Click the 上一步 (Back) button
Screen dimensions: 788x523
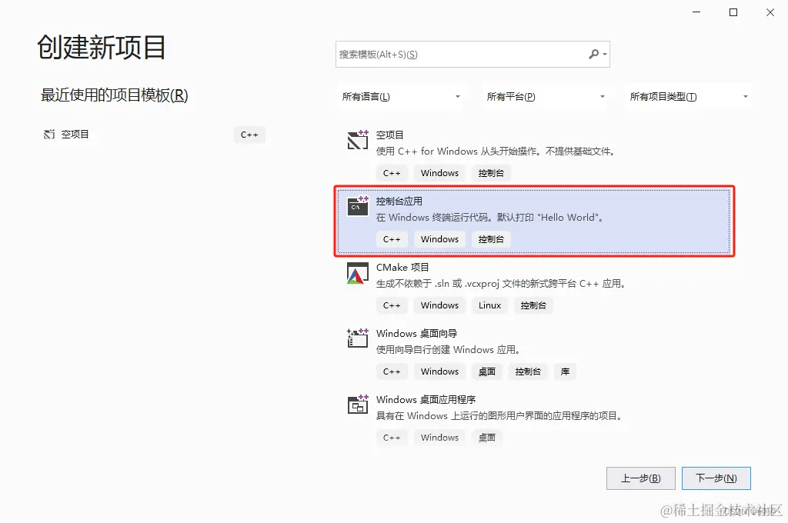point(640,478)
